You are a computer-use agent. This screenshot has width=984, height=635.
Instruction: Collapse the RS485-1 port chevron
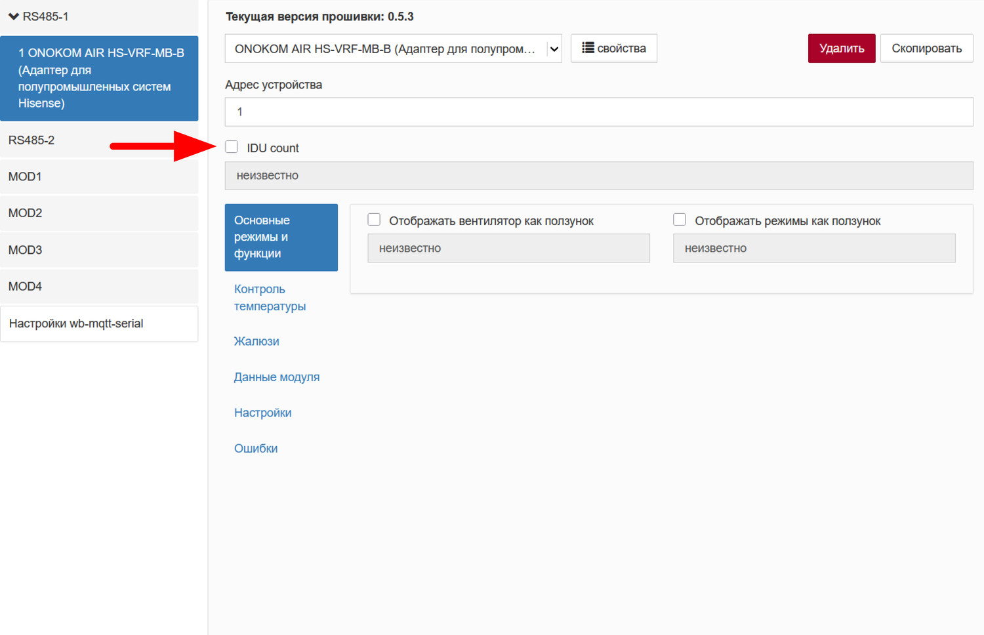[x=13, y=16]
